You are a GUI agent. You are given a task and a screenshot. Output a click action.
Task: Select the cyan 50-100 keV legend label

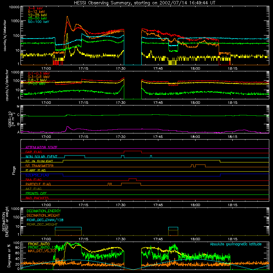point(39,22)
